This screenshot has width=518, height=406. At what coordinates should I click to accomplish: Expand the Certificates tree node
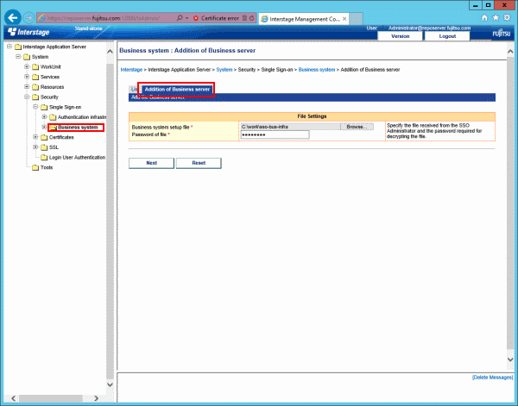[x=35, y=137]
